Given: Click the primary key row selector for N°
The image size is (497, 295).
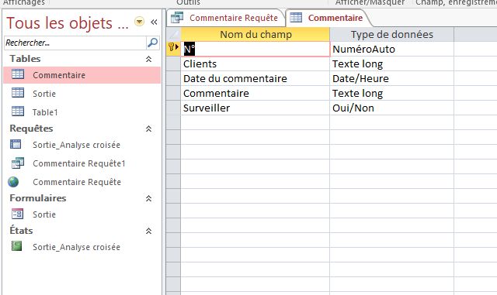Looking at the screenshot, I should [173, 49].
